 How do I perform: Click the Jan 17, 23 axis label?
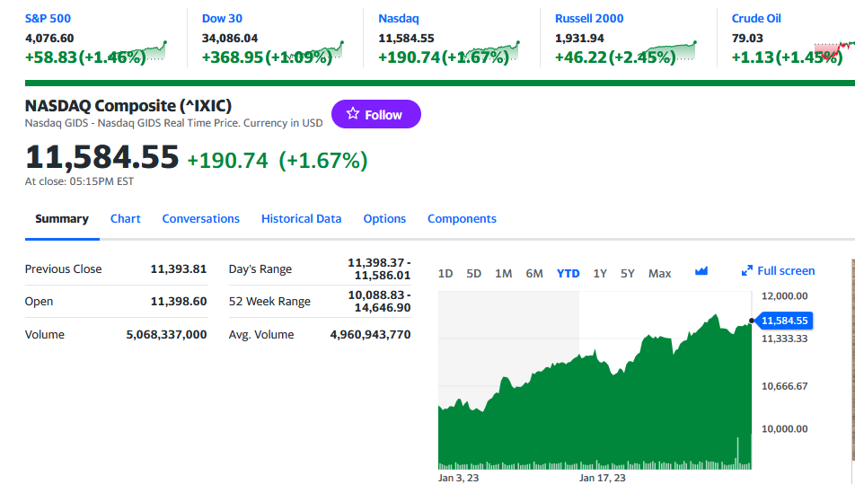click(x=603, y=478)
